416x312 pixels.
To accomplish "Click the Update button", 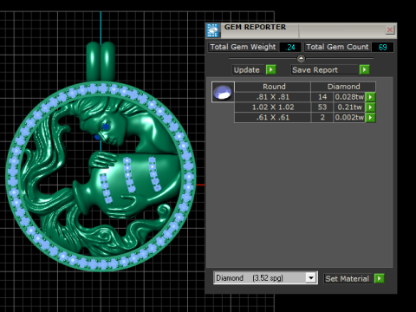I will click(249, 70).
